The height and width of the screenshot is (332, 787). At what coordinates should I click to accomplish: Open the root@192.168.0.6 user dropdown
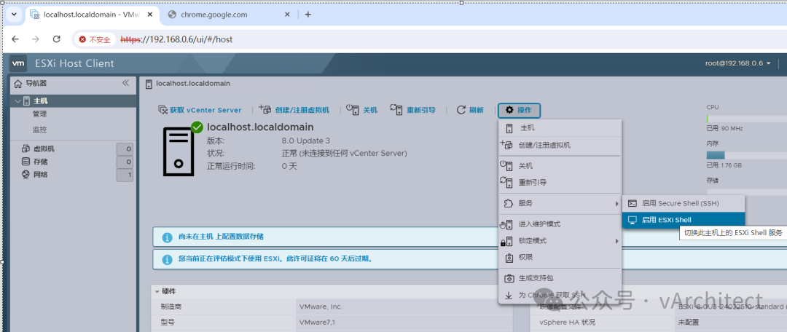(x=737, y=63)
